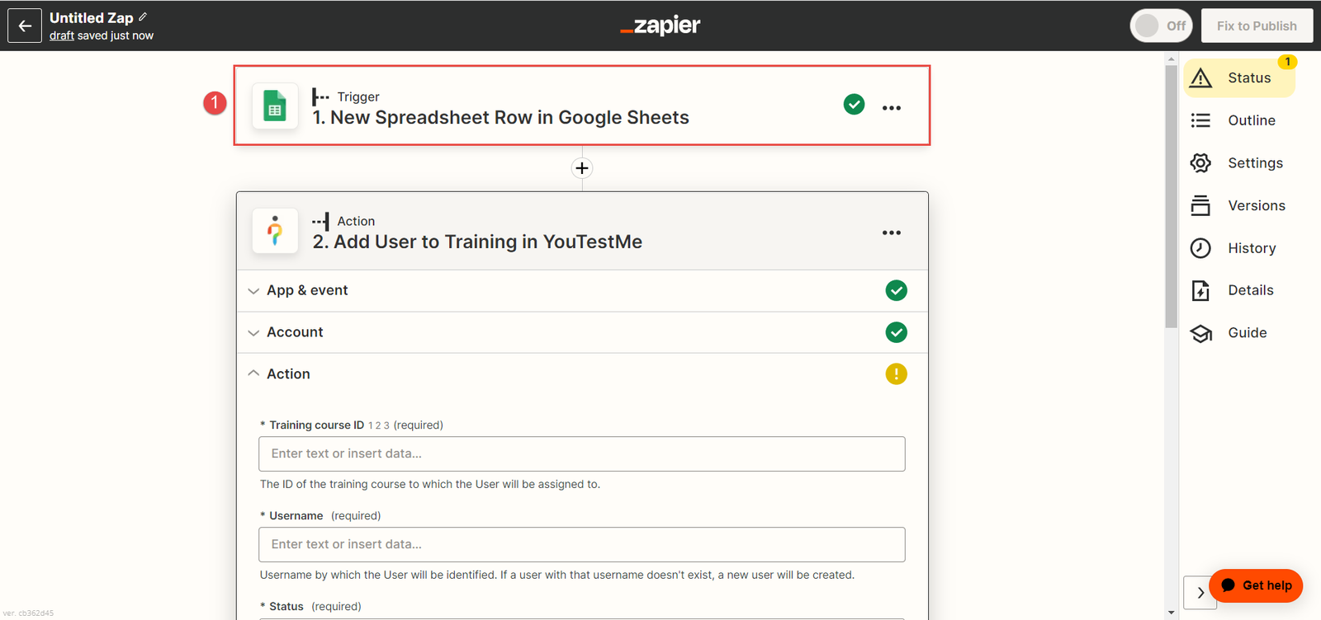
Task: Open trigger step three-dot menu
Action: pyautogui.click(x=891, y=108)
